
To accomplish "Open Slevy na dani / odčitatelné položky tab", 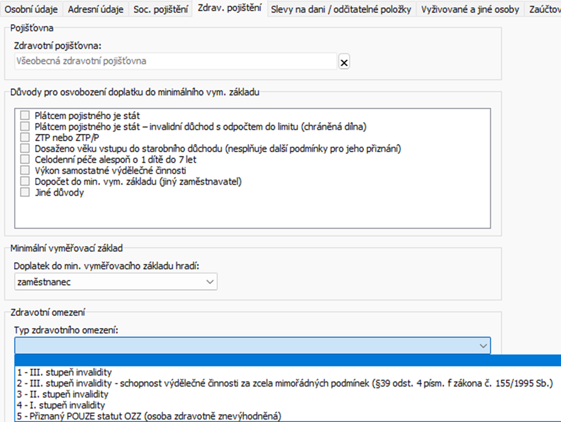I will click(x=341, y=9).
